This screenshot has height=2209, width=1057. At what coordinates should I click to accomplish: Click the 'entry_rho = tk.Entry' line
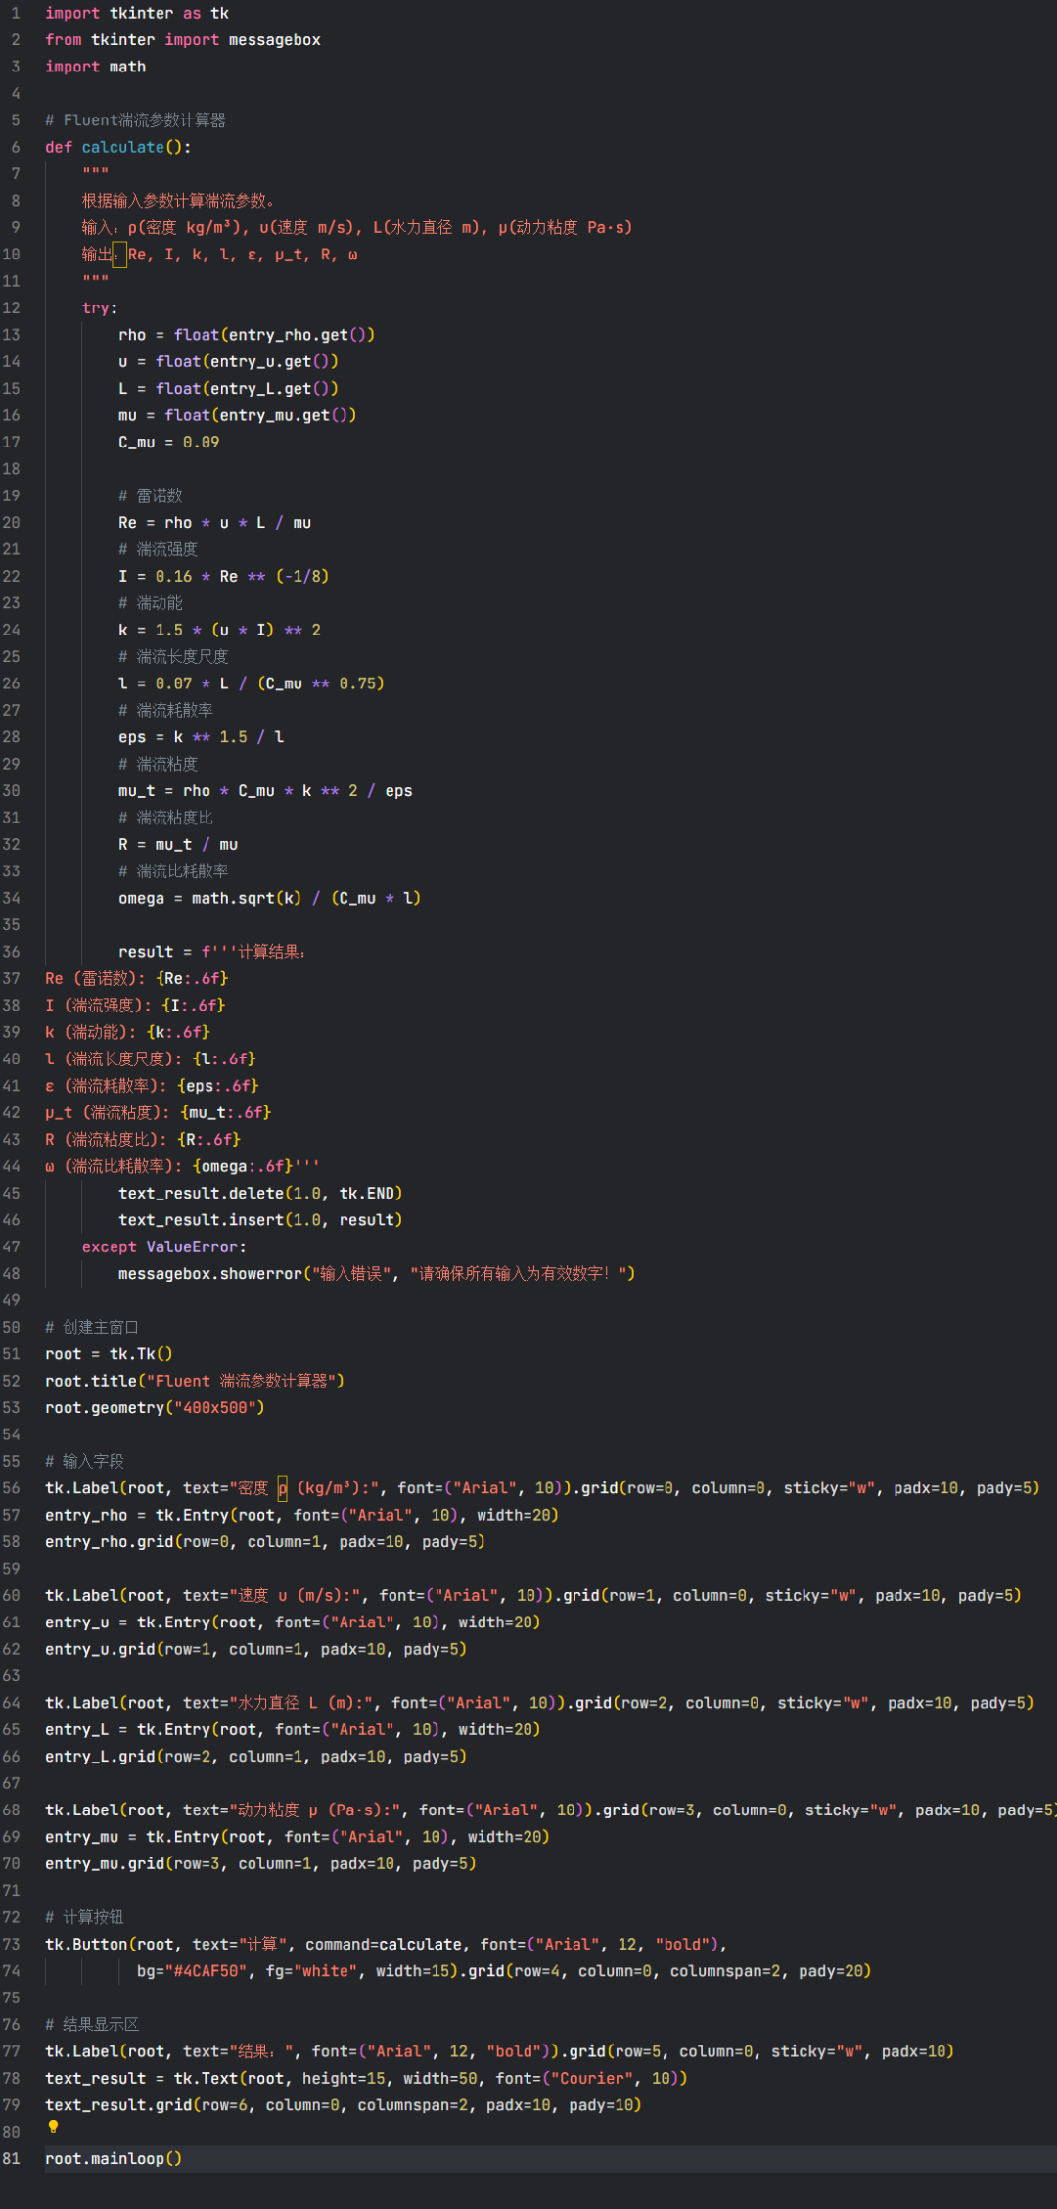(x=301, y=1516)
